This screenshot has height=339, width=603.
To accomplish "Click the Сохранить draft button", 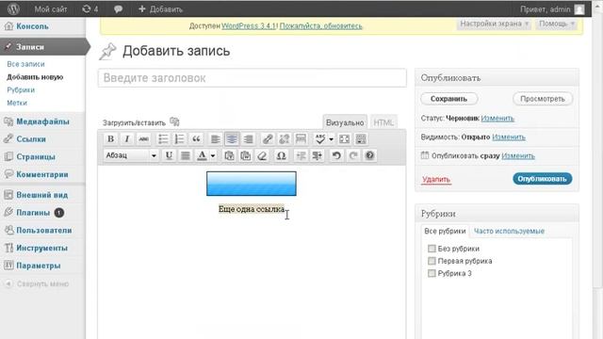I will point(448,99).
